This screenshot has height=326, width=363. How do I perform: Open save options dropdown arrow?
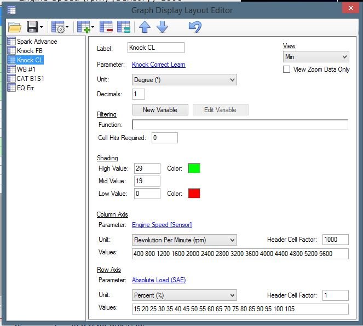click(x=41, y=27)
